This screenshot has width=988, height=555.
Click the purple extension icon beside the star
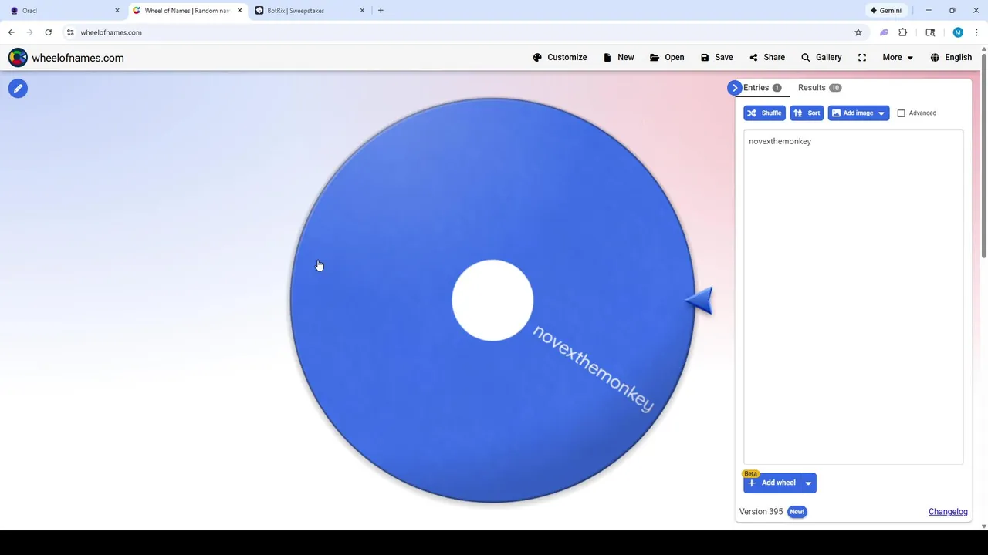885,32
